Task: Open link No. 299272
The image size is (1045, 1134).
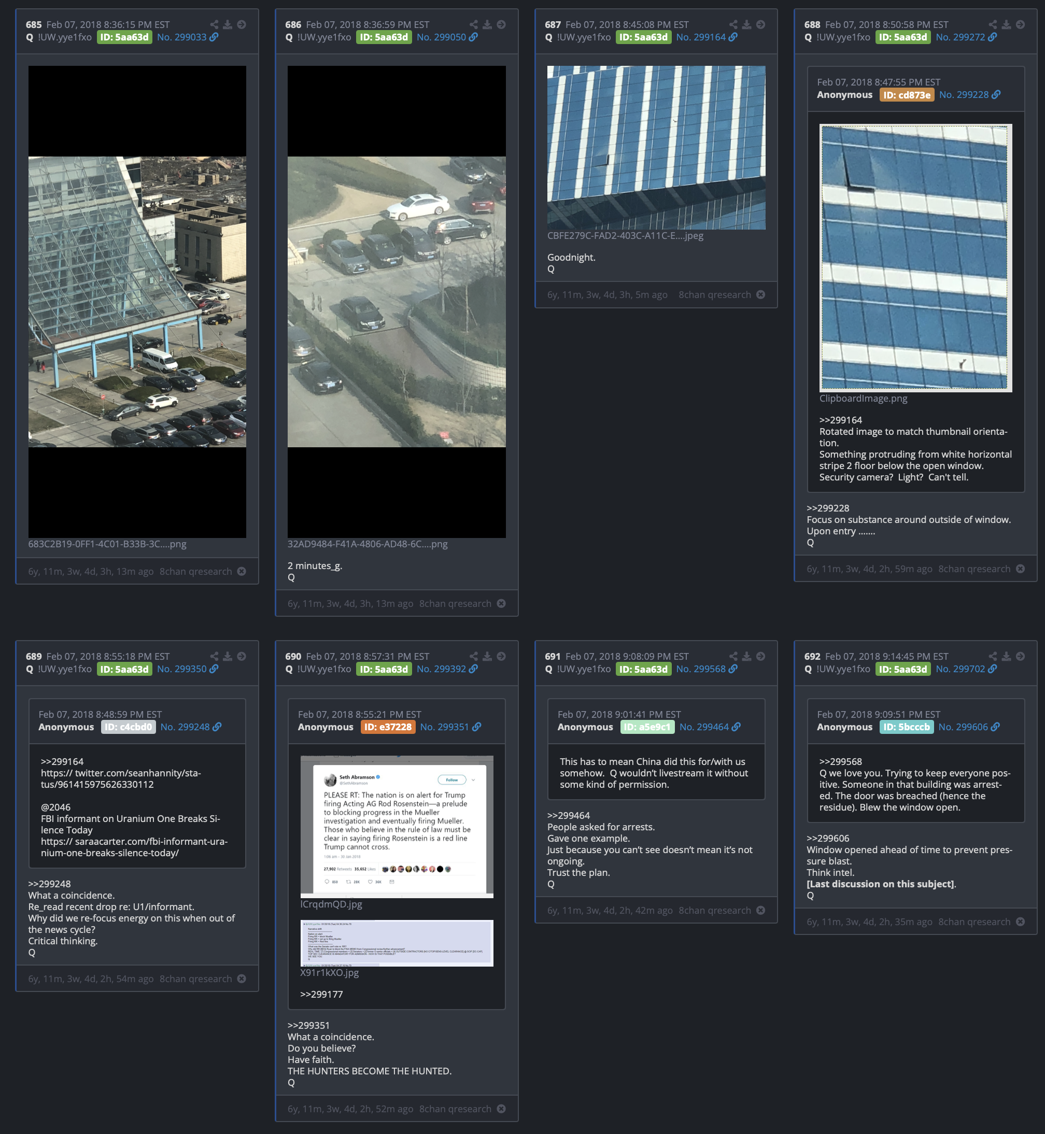Action: [x=966, y=37]
